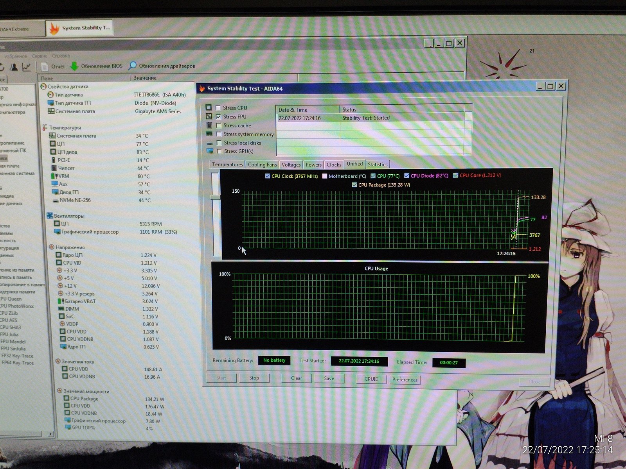
Task: Click the Тип датчика sensor icon
Action: (x=50, y=95)
